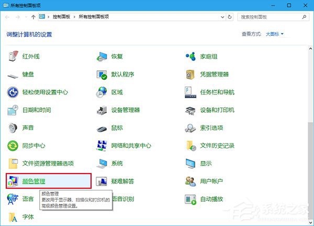Screen dimensions: 314x226
Task: Open the 默认程序 default programs icon
Action: click(102, 74)
